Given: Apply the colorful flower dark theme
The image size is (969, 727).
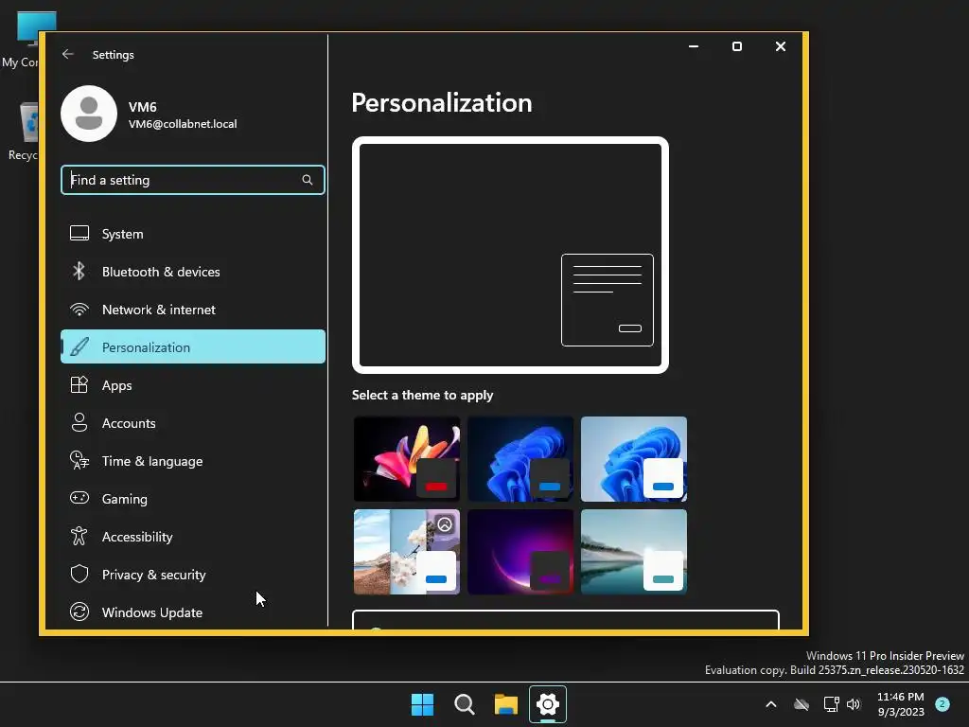Looking at the screenshot, I should click(x=407, y=459).
